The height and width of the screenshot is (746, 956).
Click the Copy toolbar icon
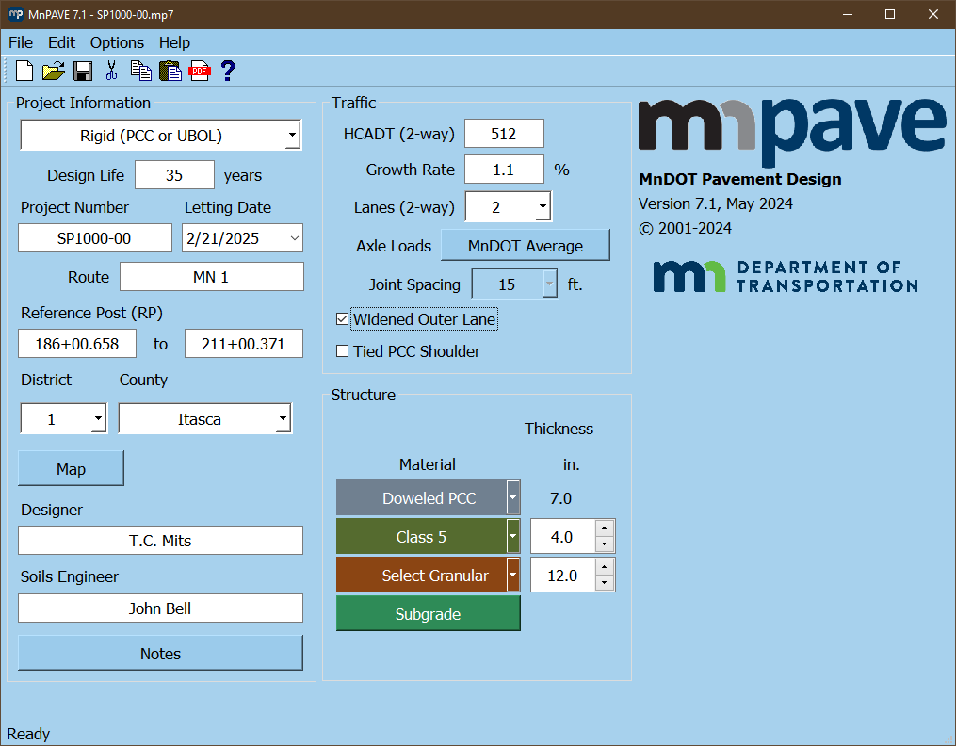pos(140,71)
